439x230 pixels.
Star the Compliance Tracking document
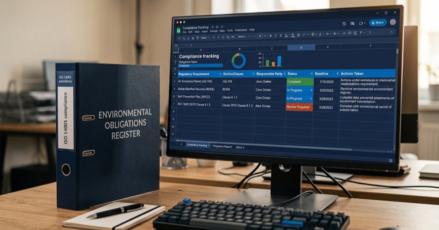tap(212, 27)
